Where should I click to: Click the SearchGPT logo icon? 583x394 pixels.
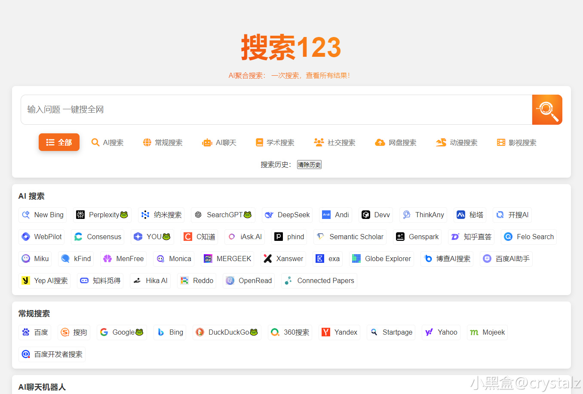(x=198, y=215)
